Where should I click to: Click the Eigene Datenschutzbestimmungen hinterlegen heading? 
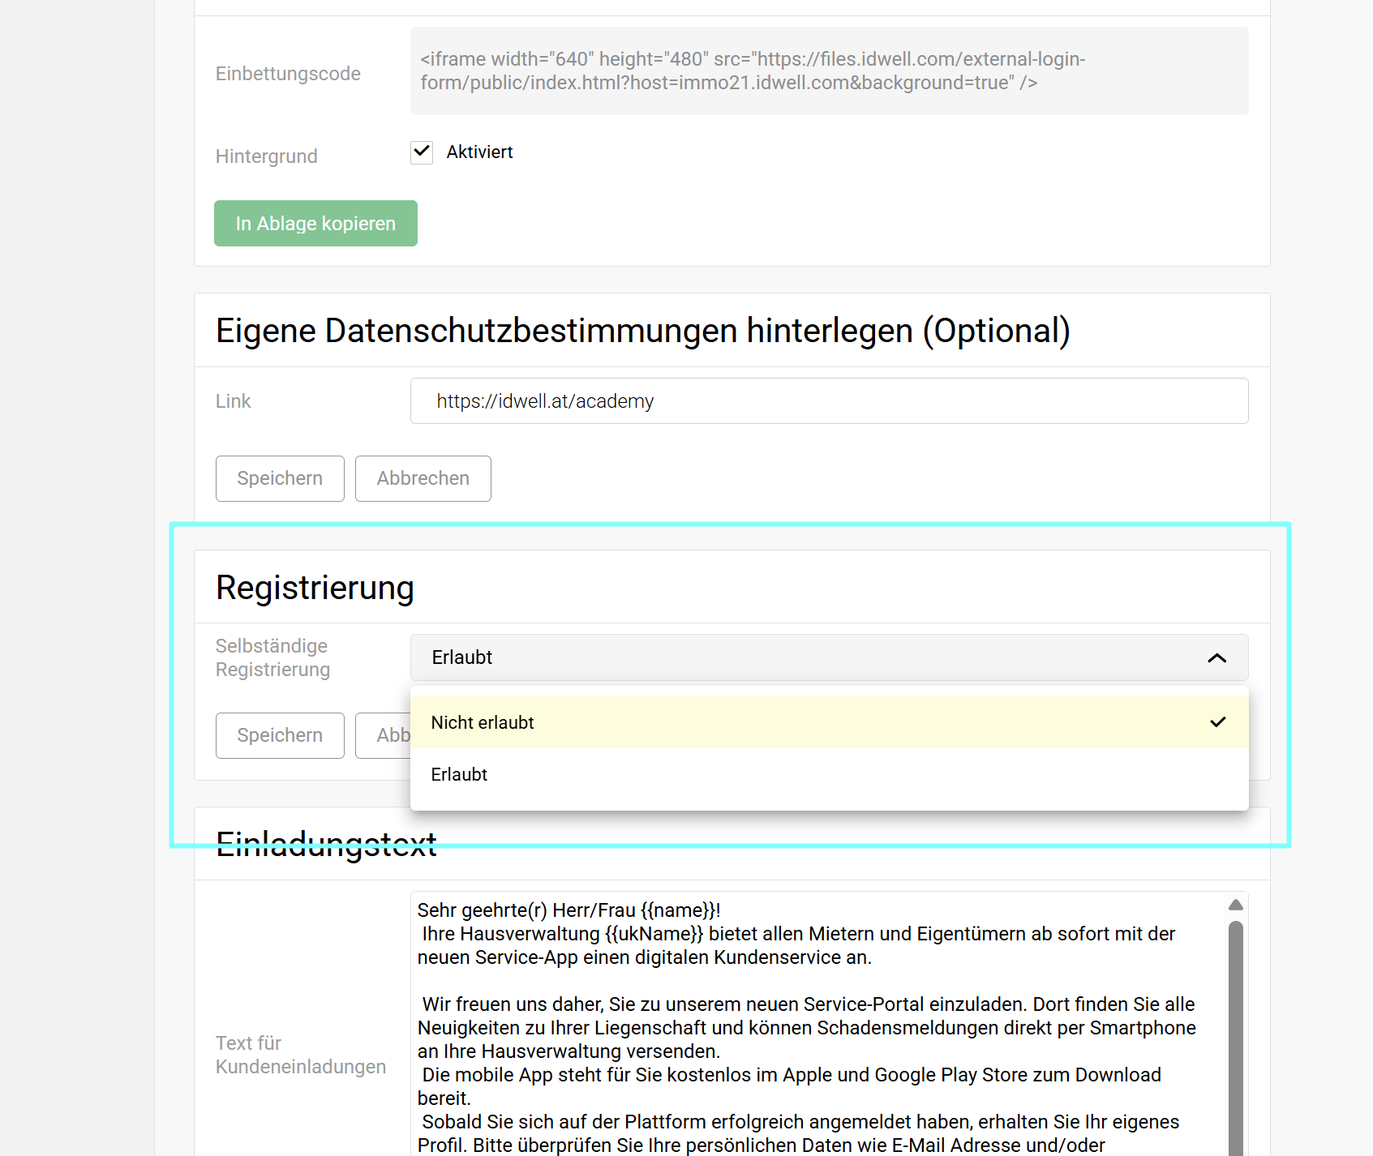(x=642, y=331)
